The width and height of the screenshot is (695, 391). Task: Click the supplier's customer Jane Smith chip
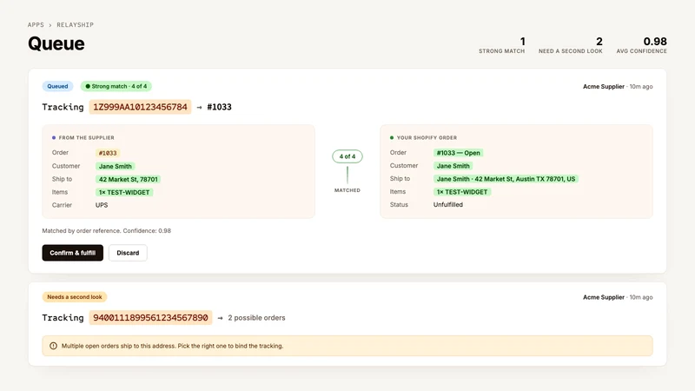[x=116, y=166]
